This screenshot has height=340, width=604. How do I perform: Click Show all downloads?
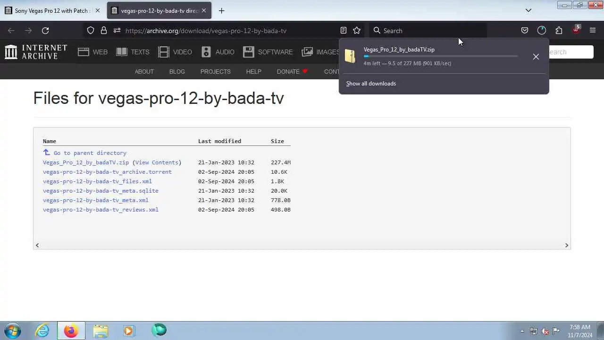click(371, 84)
